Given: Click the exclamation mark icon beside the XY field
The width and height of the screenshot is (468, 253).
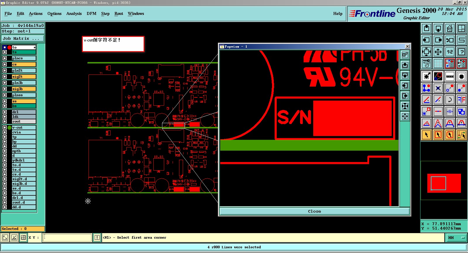Looking at the screenshot, I should [x=97, y=237].
